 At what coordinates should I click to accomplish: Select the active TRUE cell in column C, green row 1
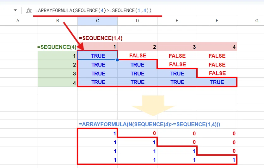click(97, 55)
